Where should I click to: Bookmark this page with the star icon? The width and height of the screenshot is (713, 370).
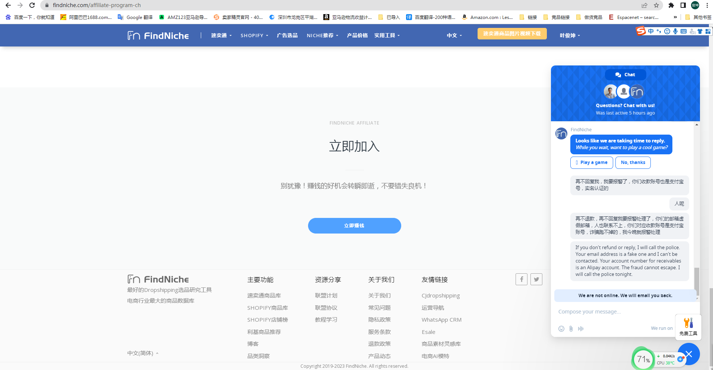click(656, 5)
